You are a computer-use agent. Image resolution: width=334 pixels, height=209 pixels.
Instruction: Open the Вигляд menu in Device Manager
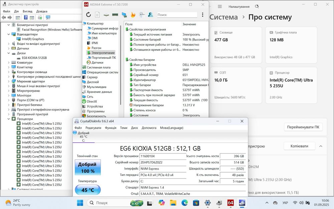(27, 11)
